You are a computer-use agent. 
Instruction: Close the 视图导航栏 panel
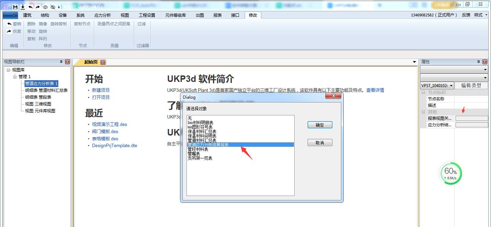pos(67,62)
